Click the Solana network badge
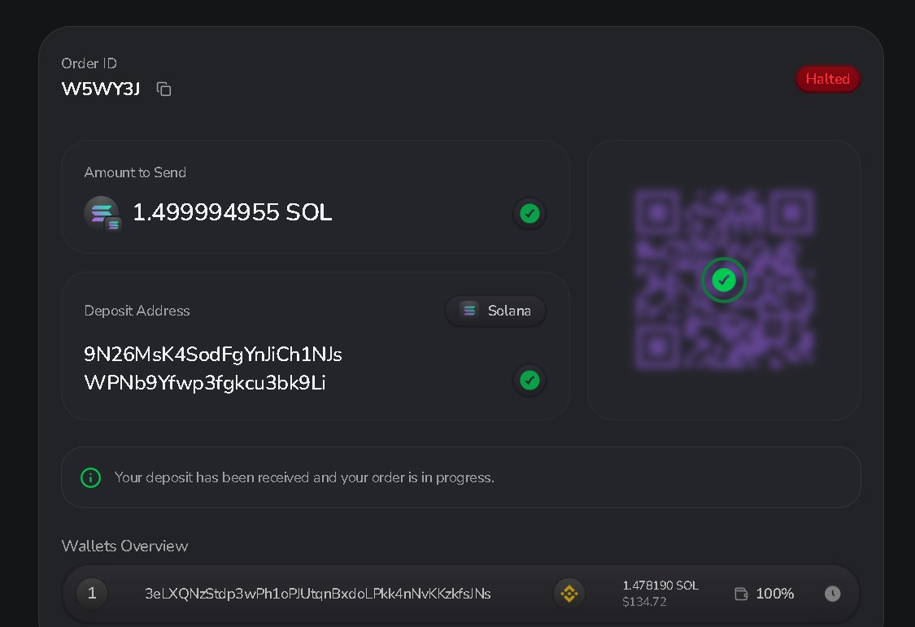 495,311
